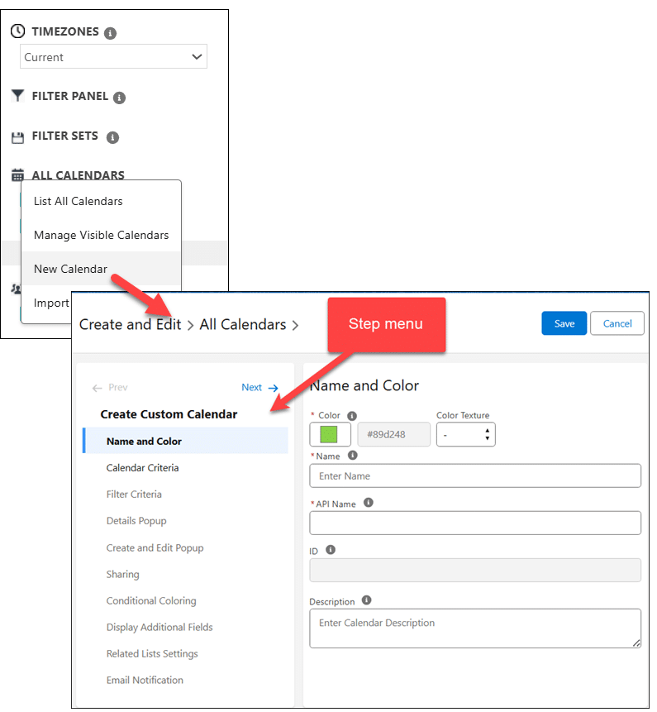Open the Calendar Criteria step
This screenshot has height=712, width=657.
click(142, 468)
